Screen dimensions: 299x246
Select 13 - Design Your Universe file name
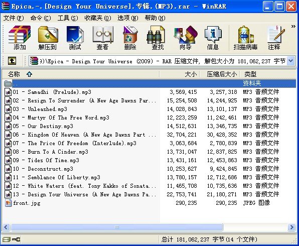click(x=84, y=194)
